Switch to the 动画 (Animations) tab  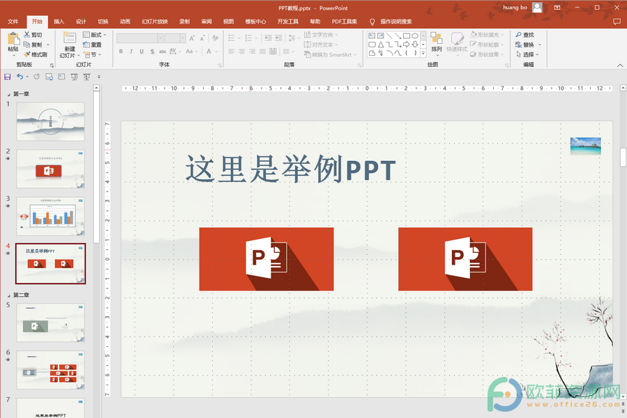(125, 22)
